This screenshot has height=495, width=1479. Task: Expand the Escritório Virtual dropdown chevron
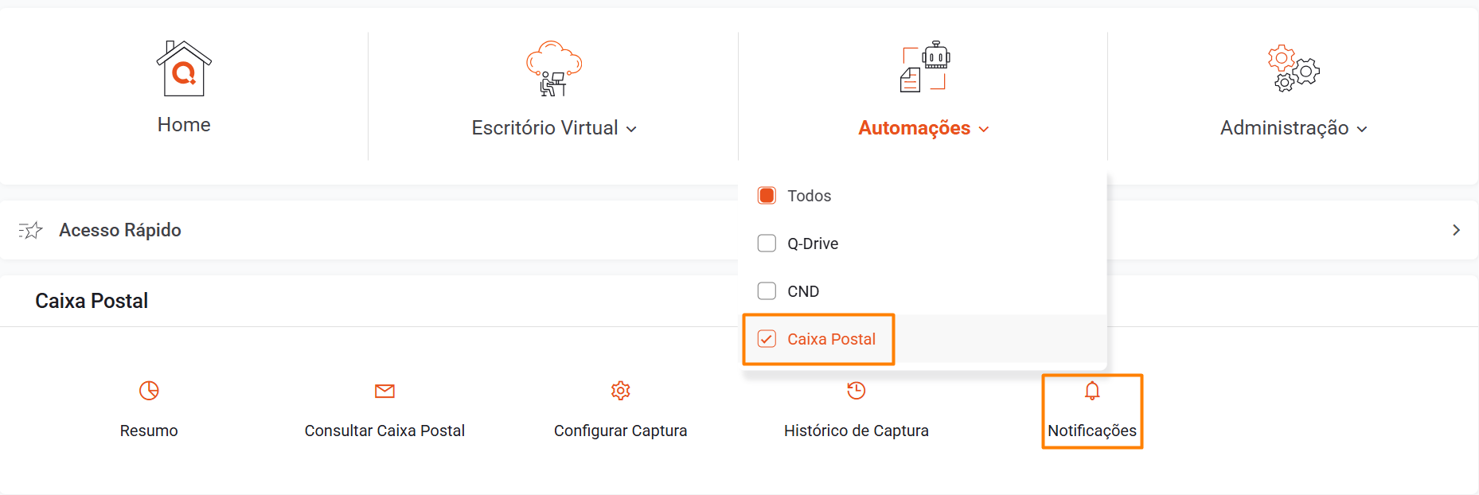tap(631, 129)
